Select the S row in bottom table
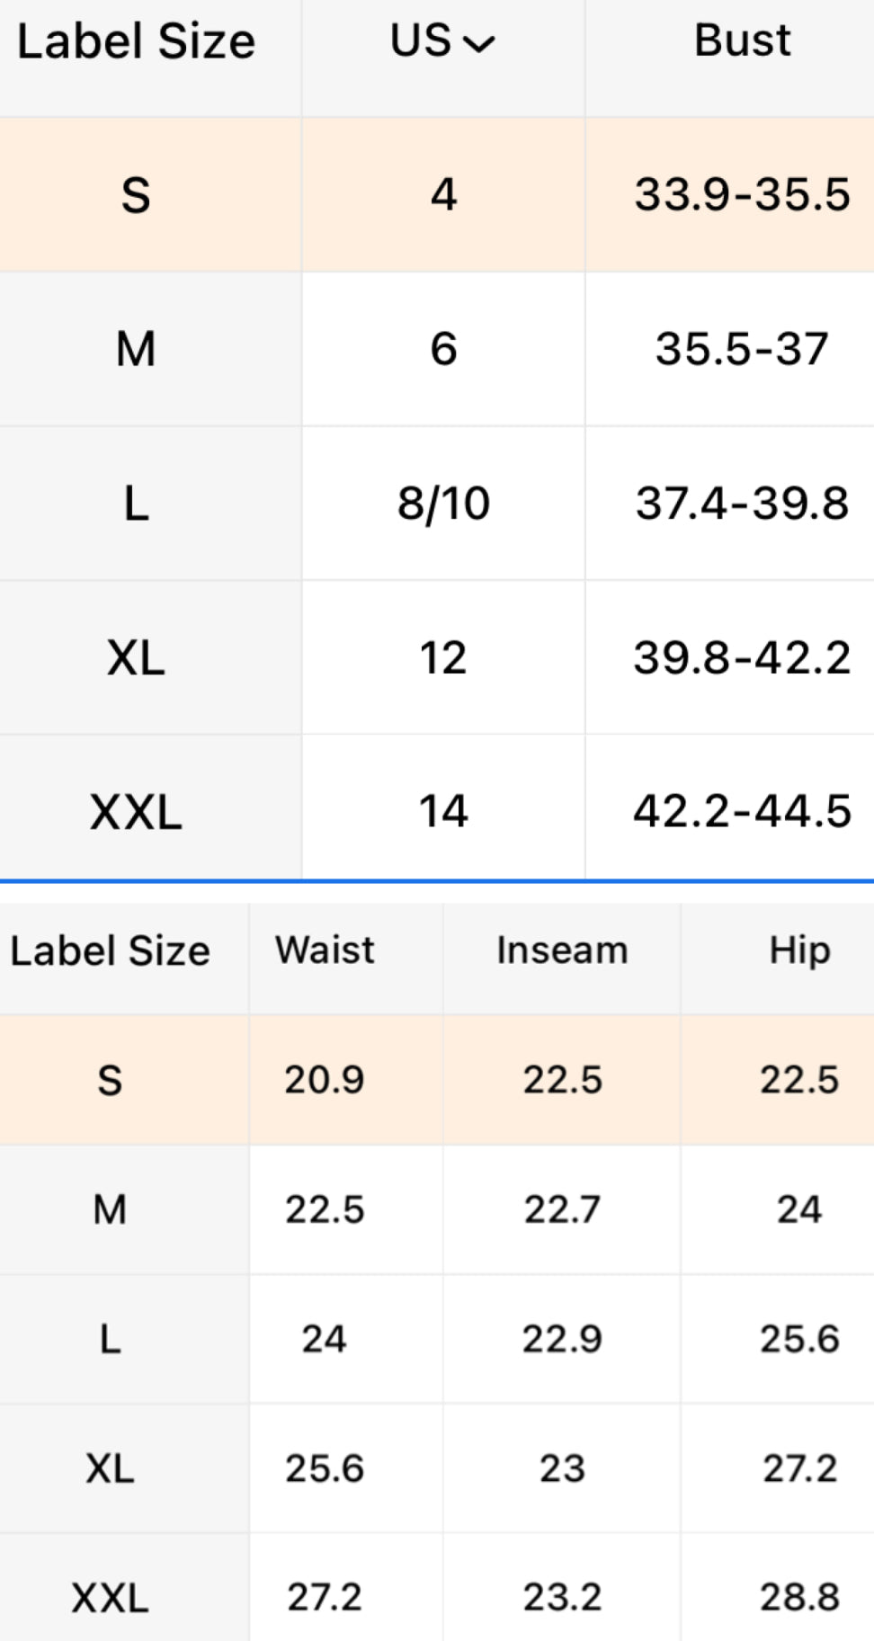Image resolution: width=874 pixels, height=1641 pixels. (x=110, y=1080)
